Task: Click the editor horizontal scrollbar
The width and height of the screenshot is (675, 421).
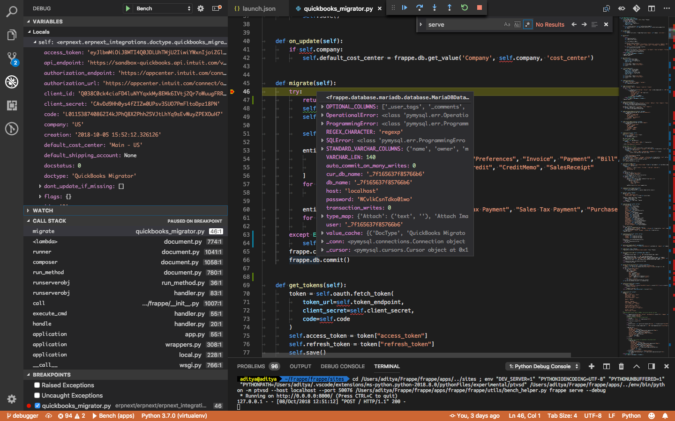Action: point(416,356)
